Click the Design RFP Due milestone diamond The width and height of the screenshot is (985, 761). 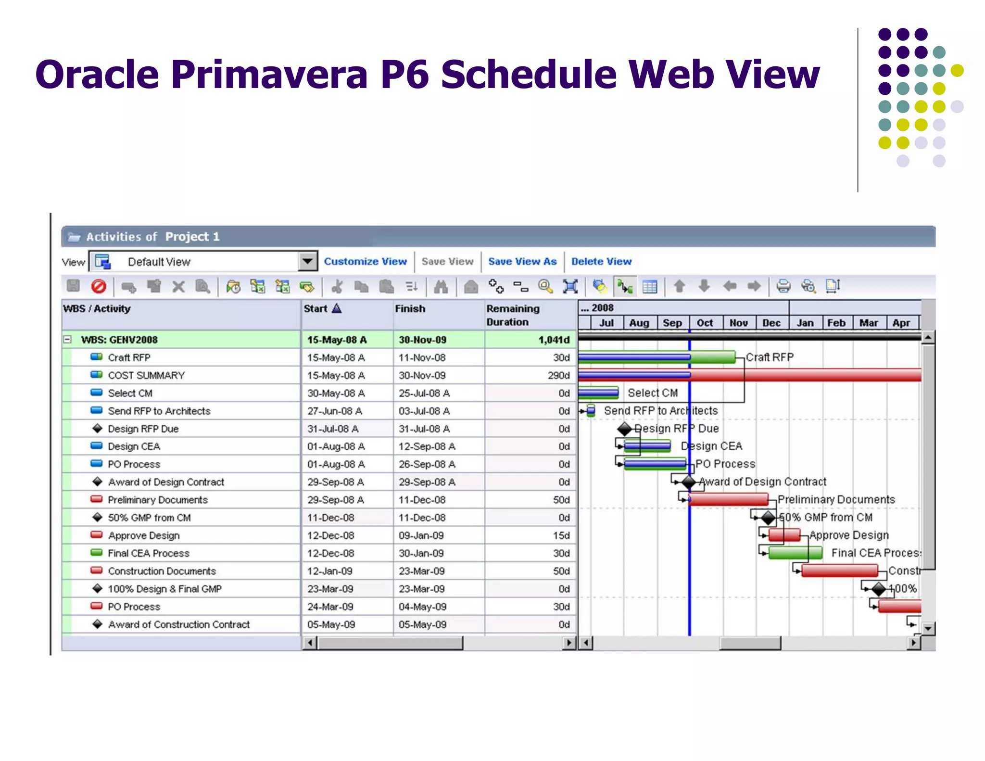(624, 428)
